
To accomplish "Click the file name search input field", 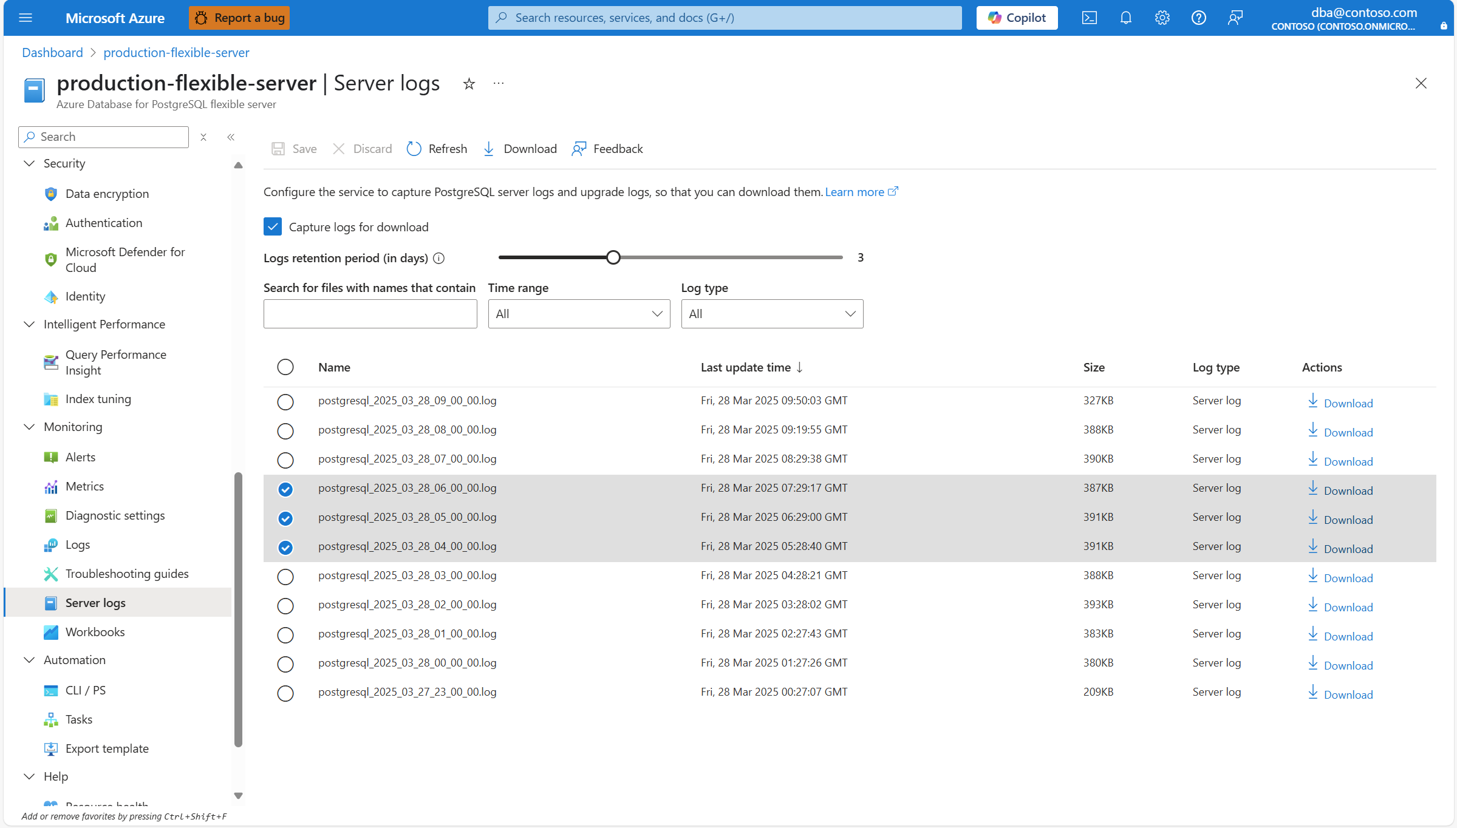I will coord(370,314).
